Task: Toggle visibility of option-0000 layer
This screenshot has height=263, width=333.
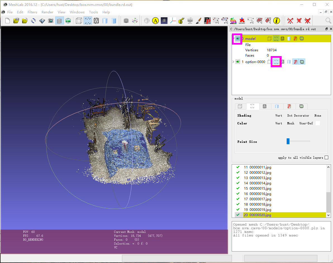Action: pos(238,62)
